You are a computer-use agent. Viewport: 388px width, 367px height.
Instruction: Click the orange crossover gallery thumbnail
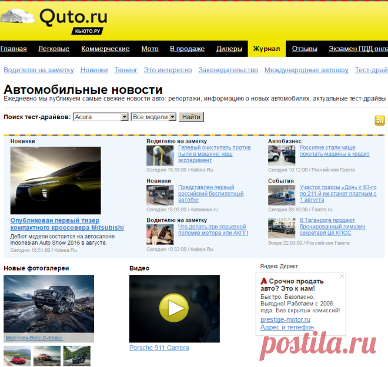click(x=47, y=356)
